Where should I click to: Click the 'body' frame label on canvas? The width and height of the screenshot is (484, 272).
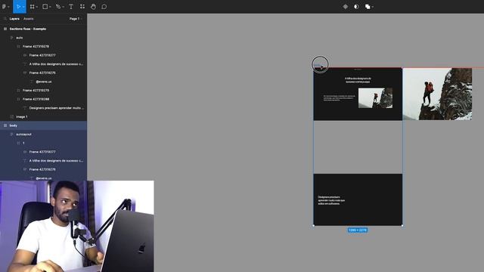click(x=317, y=66)
